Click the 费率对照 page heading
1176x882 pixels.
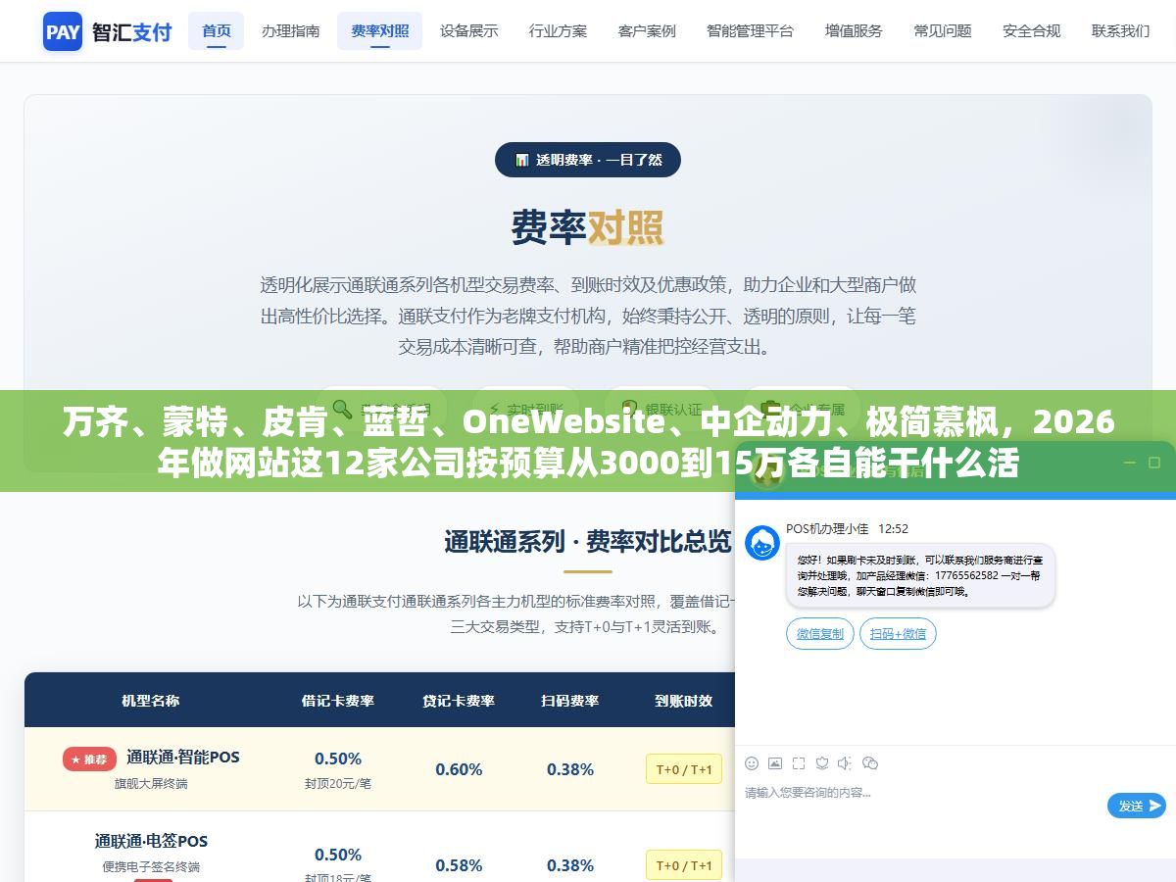click(587, 227)
